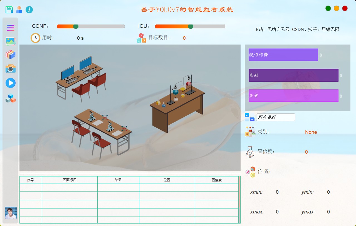Click the 置信度 column header
The height and width of the screenshot is (226, 356).
click(x=217, y=180)
